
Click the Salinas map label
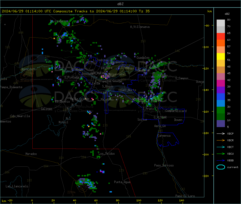[46, 109]
